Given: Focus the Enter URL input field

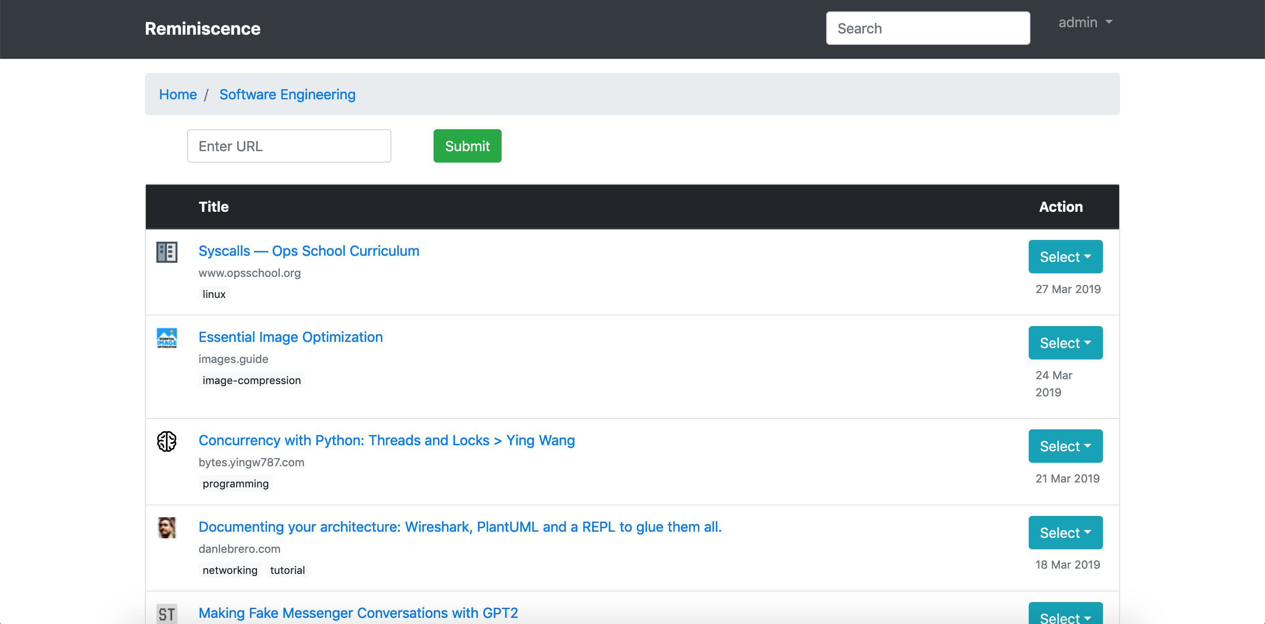Looking at the screenshot, I should (289, 146).
